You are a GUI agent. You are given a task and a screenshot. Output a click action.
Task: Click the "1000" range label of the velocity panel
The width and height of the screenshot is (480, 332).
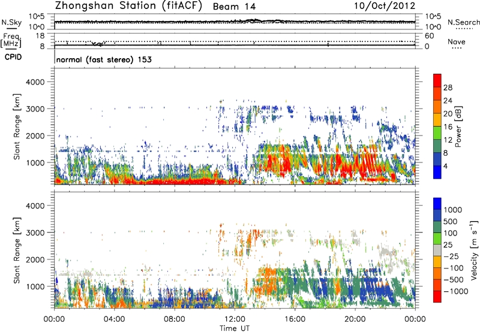coord(35,286)
